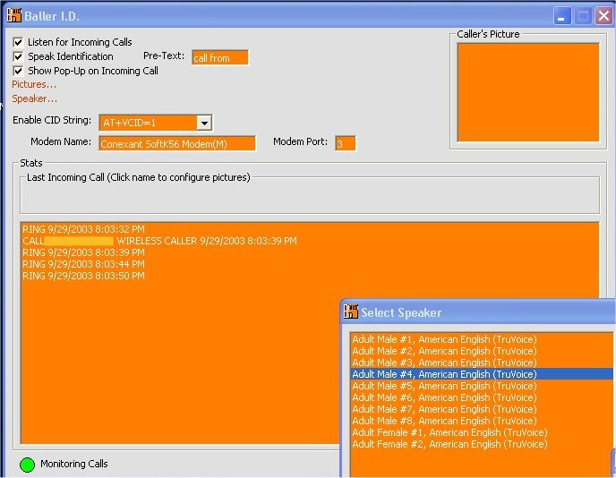Minimize the Baller I.D. window
This screenshot has height=478, width=616.
tap(561, 16)
